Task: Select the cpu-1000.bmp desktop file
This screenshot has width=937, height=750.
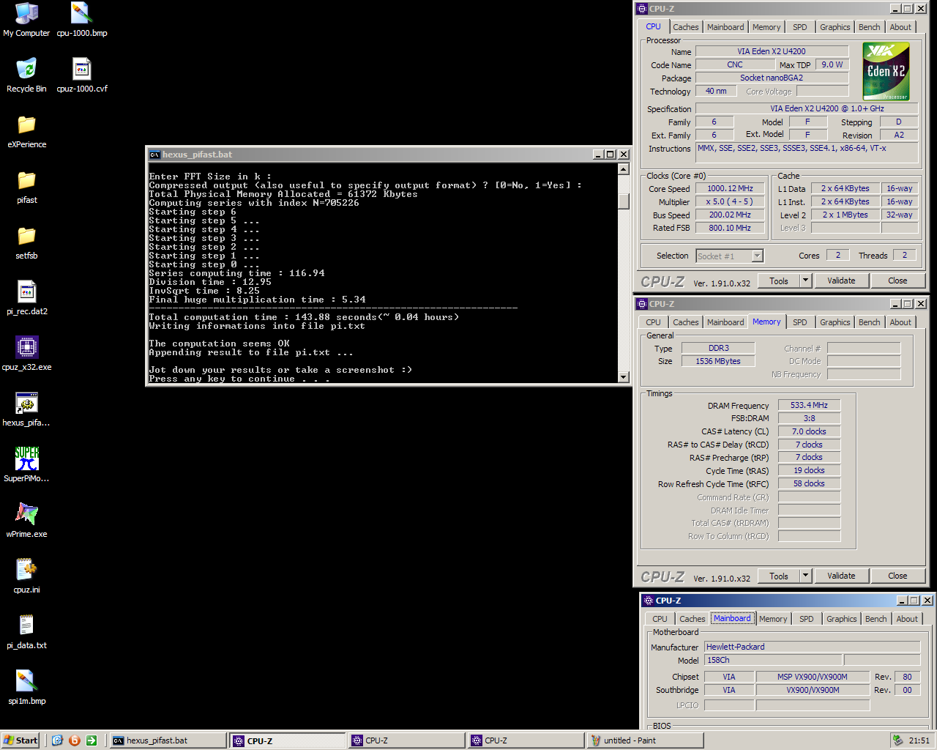Action: point(81,20)
